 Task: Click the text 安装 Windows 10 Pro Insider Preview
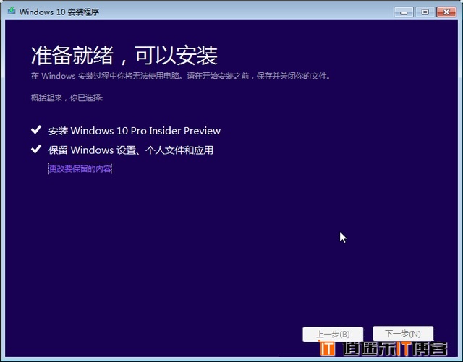[x=135, y=131]
